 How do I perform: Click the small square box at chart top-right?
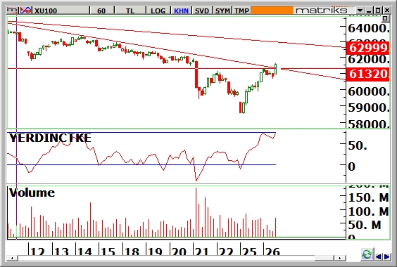(x=385, y=18)
